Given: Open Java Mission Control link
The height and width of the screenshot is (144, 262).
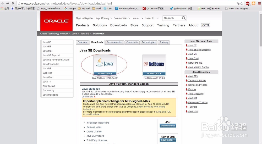Looking at the screenshot, I should [199, 67].
